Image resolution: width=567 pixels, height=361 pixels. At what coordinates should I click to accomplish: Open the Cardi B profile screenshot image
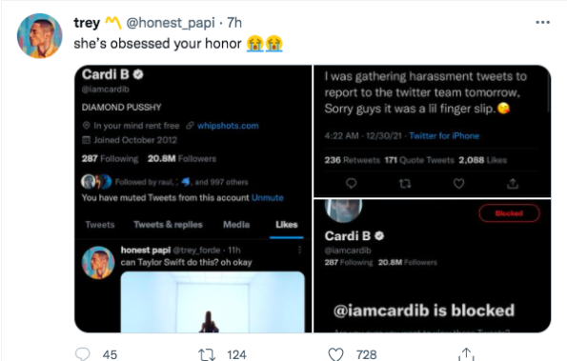(x=193, y=199)
